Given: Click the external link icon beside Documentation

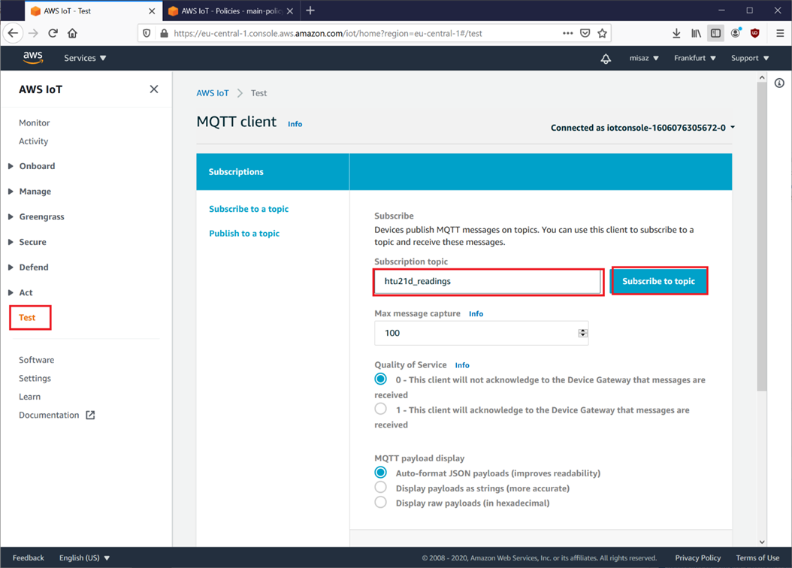Looking at the screenshot, I should [x=90, y=415].
